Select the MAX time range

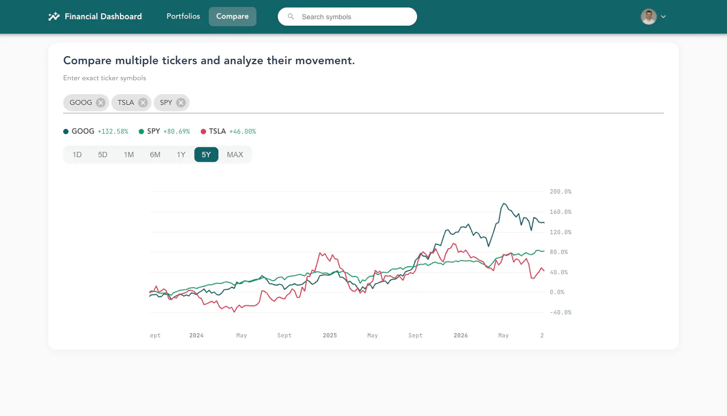tap(235, 155)
